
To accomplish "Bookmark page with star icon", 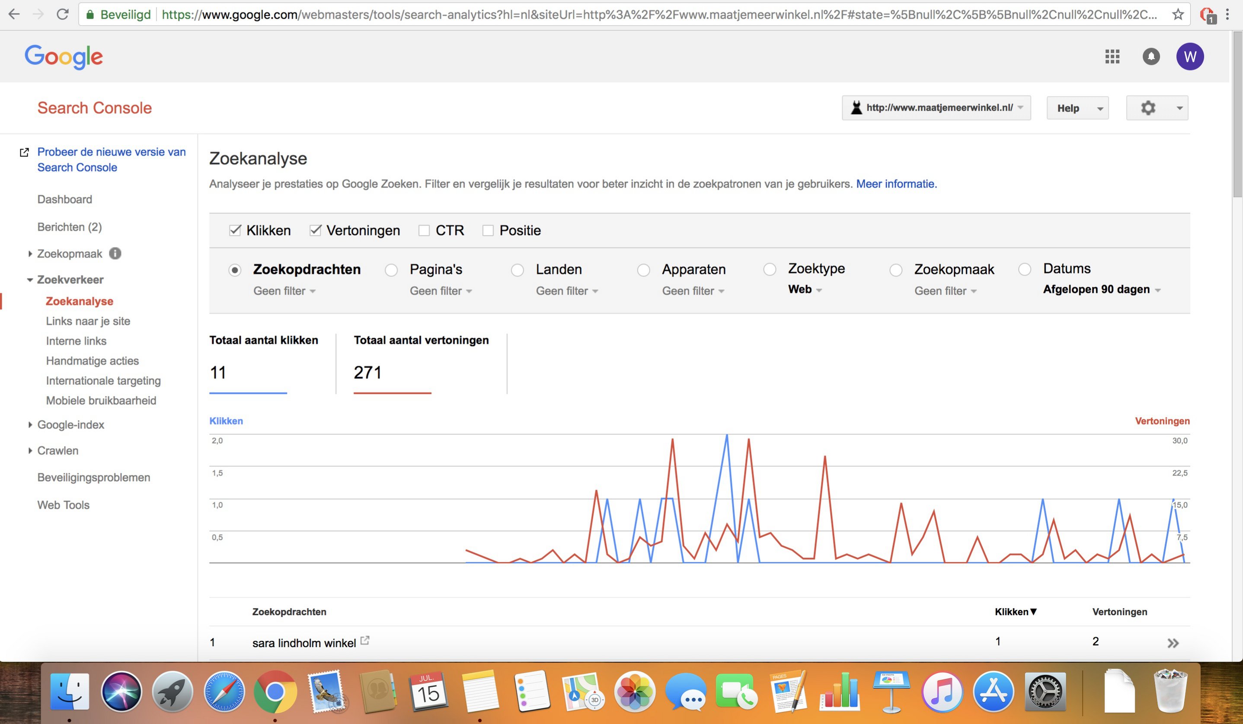I will coord(1177,14).
